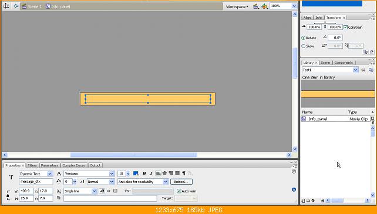Click the Justify text icon

tap(177, 173)
